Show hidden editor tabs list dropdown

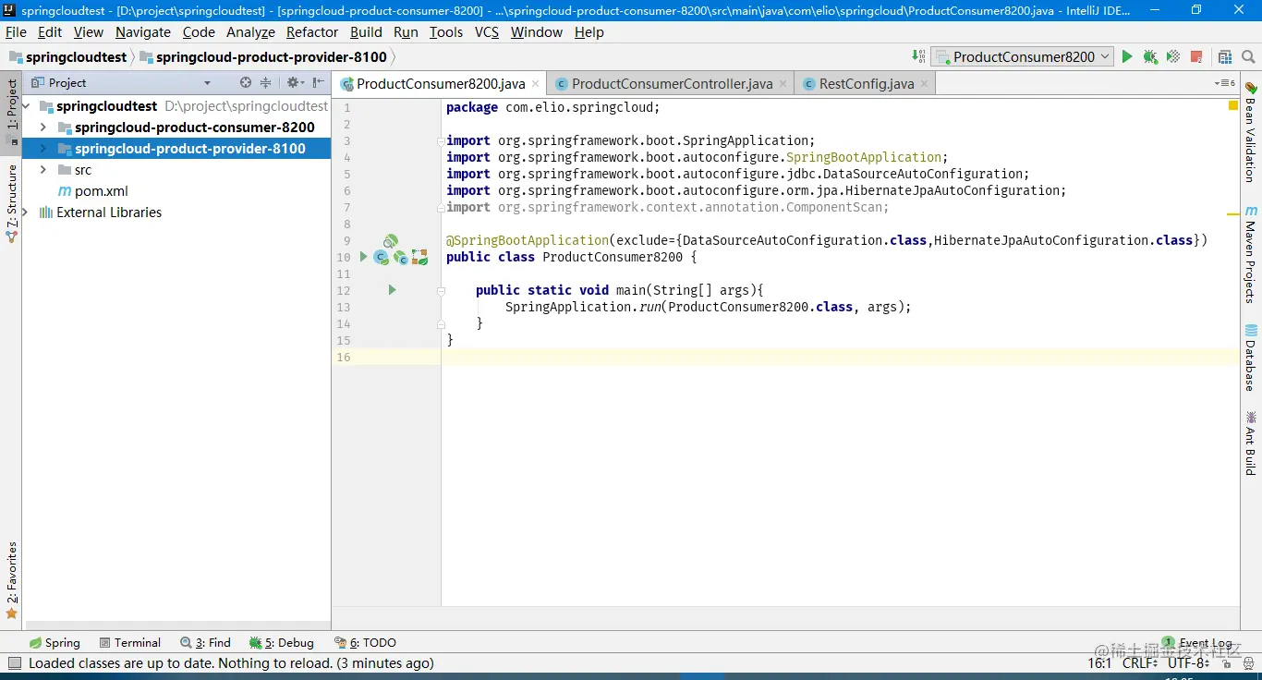(1224, 83)
